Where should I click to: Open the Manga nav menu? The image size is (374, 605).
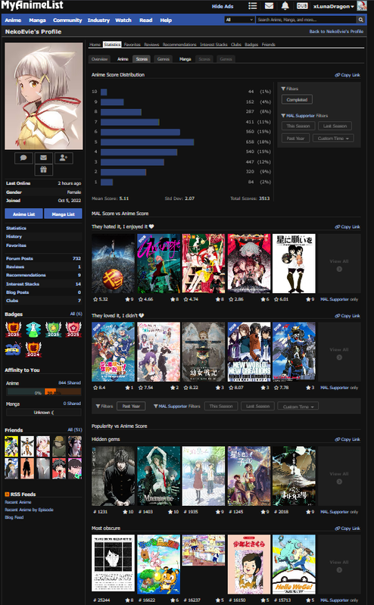click(37, 20)
